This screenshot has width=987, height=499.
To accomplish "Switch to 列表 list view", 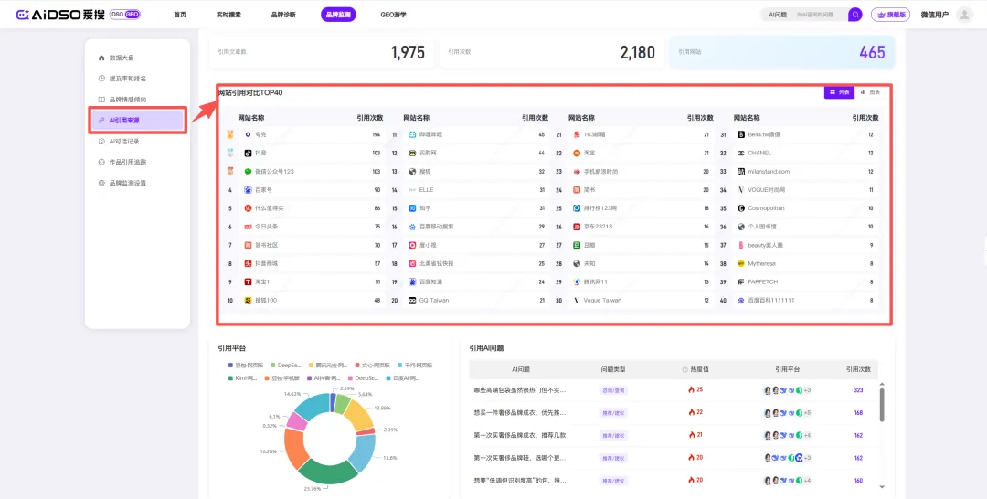I will 840,92.
